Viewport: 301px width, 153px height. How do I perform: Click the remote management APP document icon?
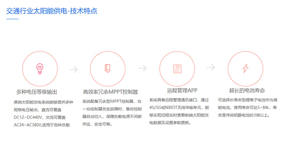pyautogui.click(x=176, y=69)
